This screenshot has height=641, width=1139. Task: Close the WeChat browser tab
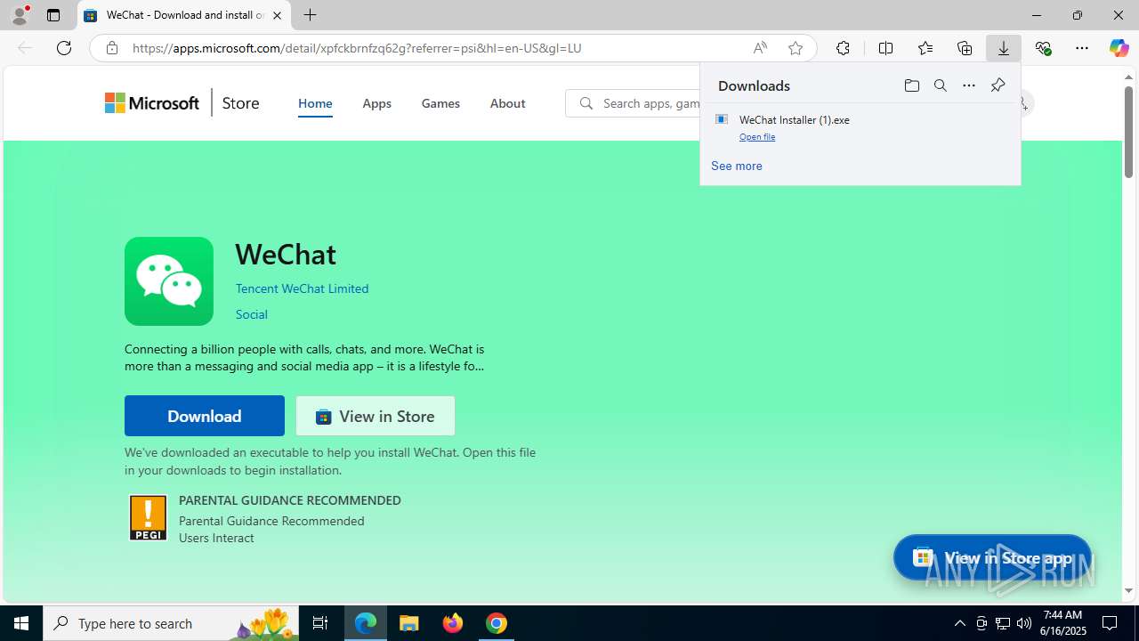(x=277, y=15)
